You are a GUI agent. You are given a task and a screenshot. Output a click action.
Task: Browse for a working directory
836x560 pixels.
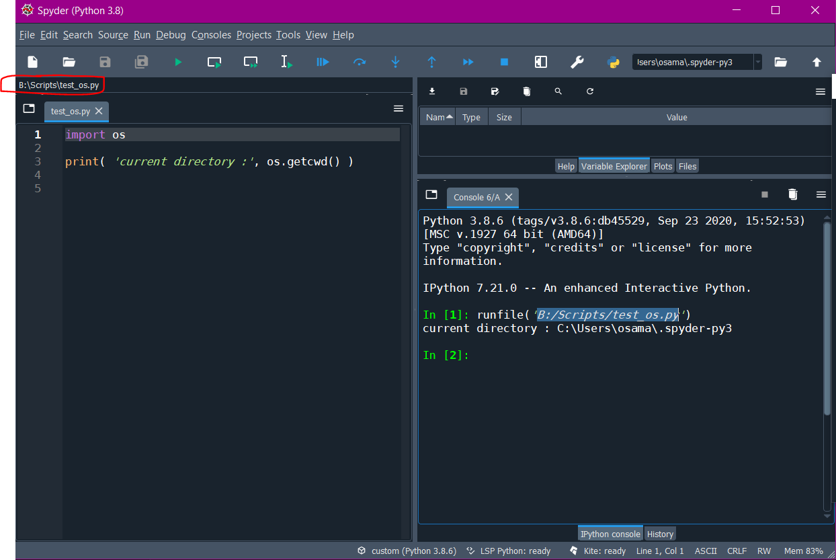(780, 62)
